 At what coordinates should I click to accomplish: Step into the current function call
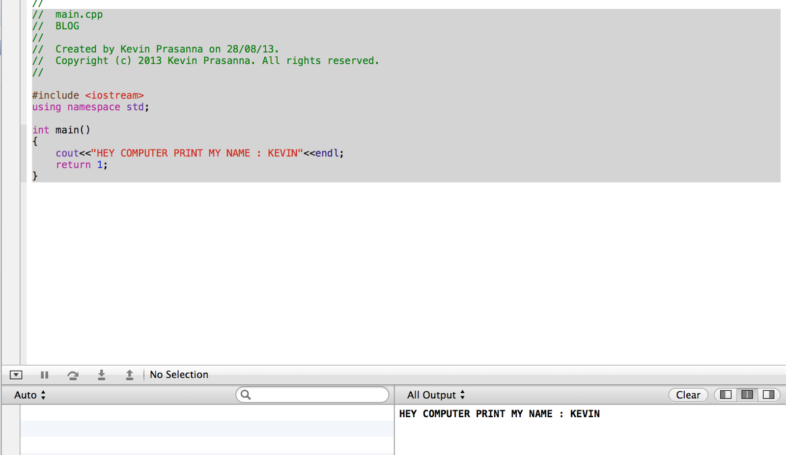101,375
